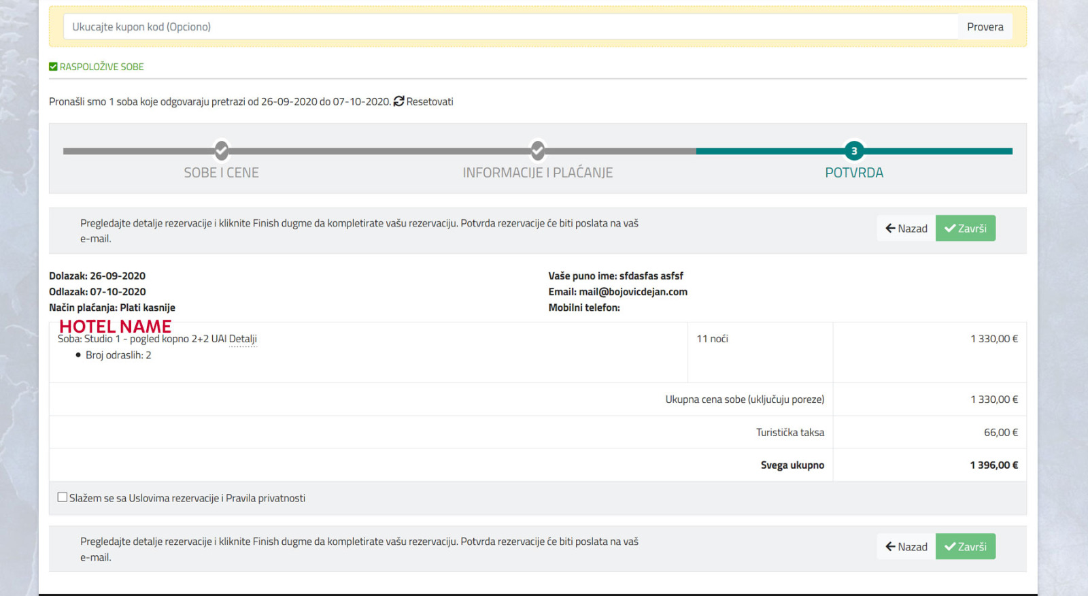Click the checkmark circle above INFORMACIJE I PLAĆANJE
Screen dimensions: 1088x596
[x=537, y=150]
